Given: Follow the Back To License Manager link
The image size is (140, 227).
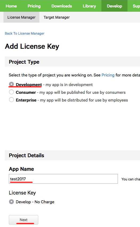Looking at the screenshot, I should click(24, 34).
